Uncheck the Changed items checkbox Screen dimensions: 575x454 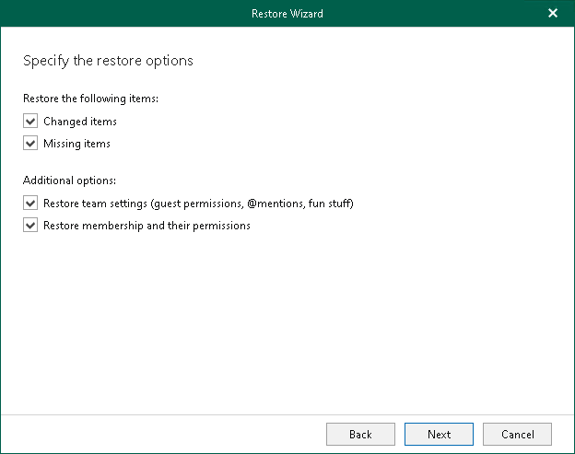[31, 121]
